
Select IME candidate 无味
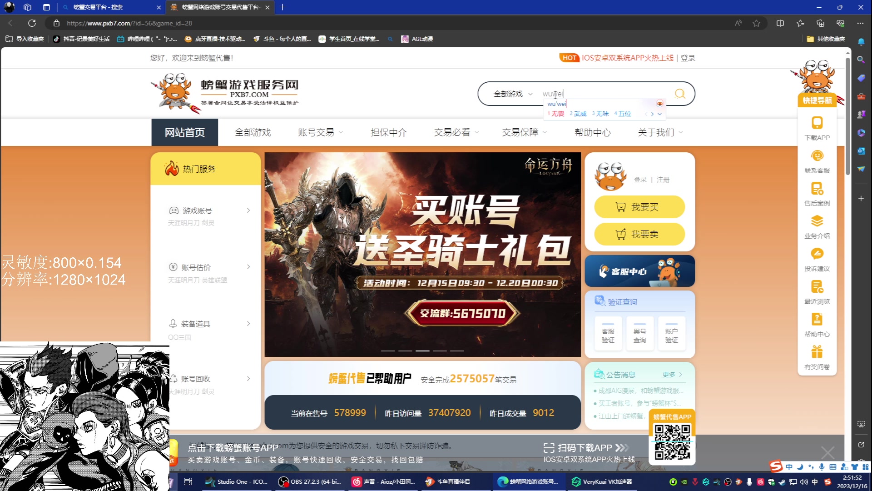pos(600,114)
